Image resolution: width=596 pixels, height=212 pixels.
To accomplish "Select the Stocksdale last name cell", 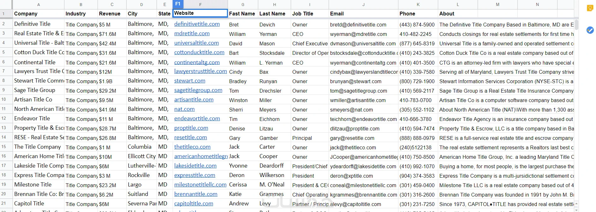I will point(274,53).
